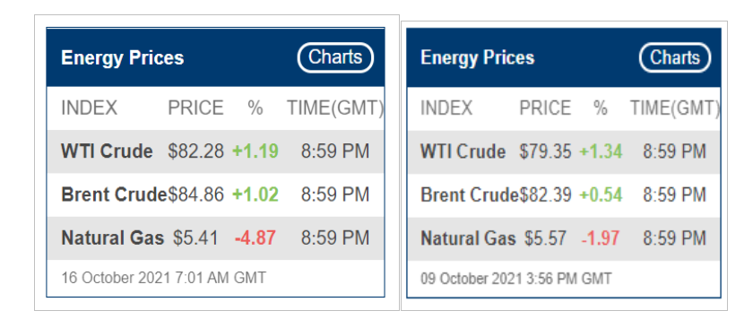Screen dimensions: 753x328
Task: Select Natural Gas priced at $5.41
Action: pos(215,238)
